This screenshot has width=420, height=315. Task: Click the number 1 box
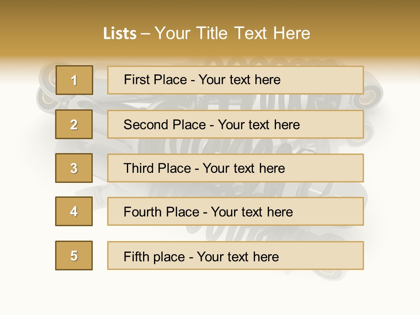74,80
